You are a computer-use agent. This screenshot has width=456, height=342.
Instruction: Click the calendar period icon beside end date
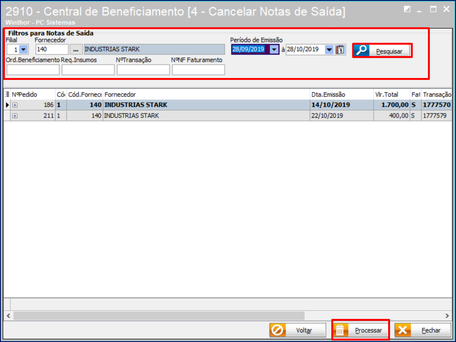340,49
